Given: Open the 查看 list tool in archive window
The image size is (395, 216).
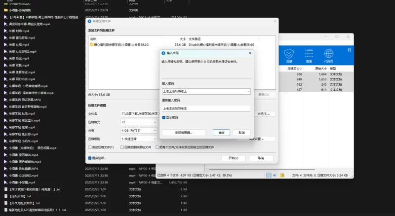Looking at the screenshot, I should tap(309, 56).
